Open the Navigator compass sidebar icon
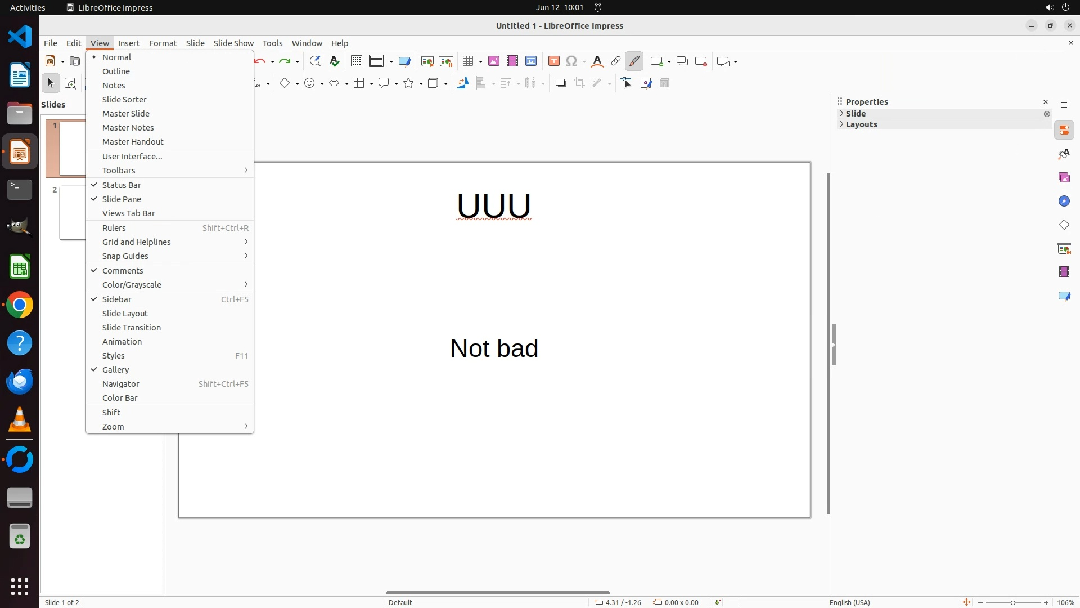The image size is (1080, 608). (x=1064, y=202)
